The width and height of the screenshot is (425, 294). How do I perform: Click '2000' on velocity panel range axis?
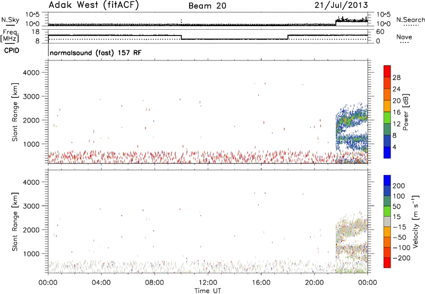tap(31, 230)
